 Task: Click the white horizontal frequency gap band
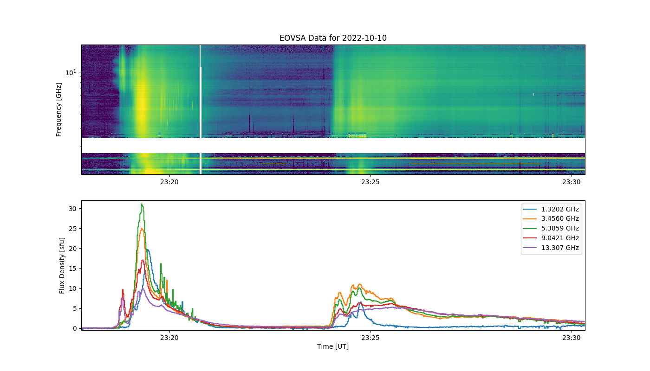click(x=333, y=146)
